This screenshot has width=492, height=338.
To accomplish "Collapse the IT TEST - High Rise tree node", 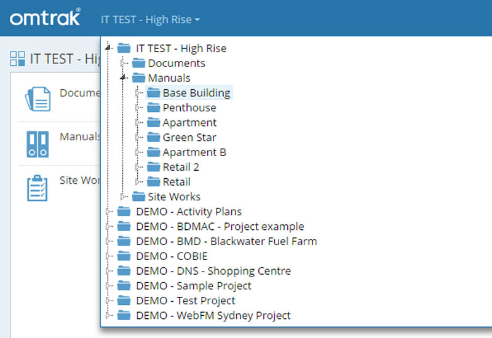I will point(108,48).
